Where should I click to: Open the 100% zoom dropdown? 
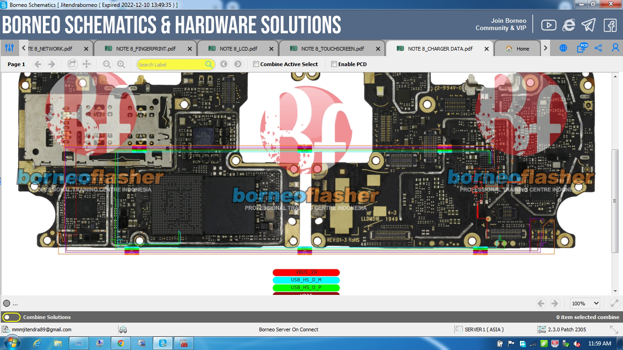585,303
